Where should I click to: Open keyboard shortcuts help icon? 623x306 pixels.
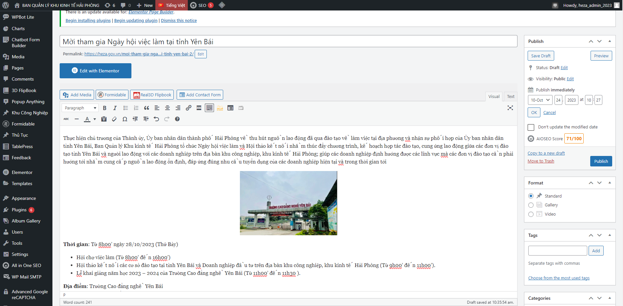click(x=177, y=119)
